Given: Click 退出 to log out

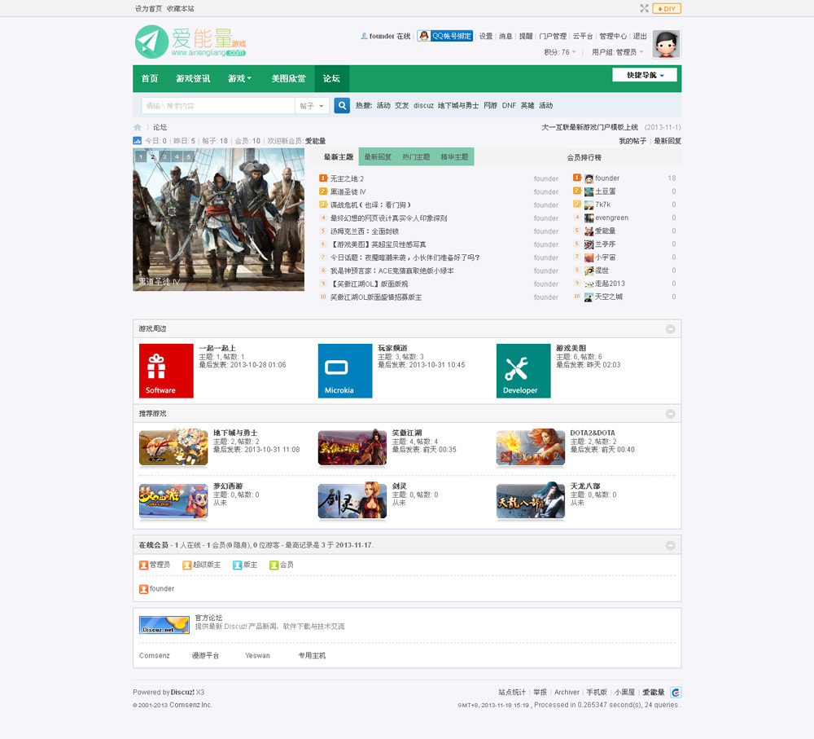Looking at the screenshot, I should 640,36.
